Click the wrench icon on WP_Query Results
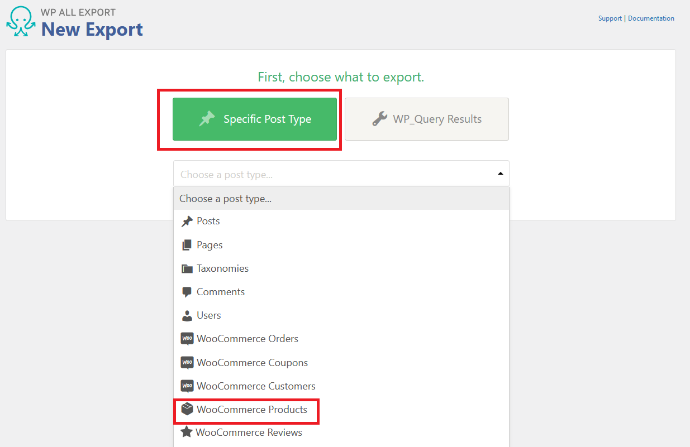The image size is (690, 447). [380, 119]
